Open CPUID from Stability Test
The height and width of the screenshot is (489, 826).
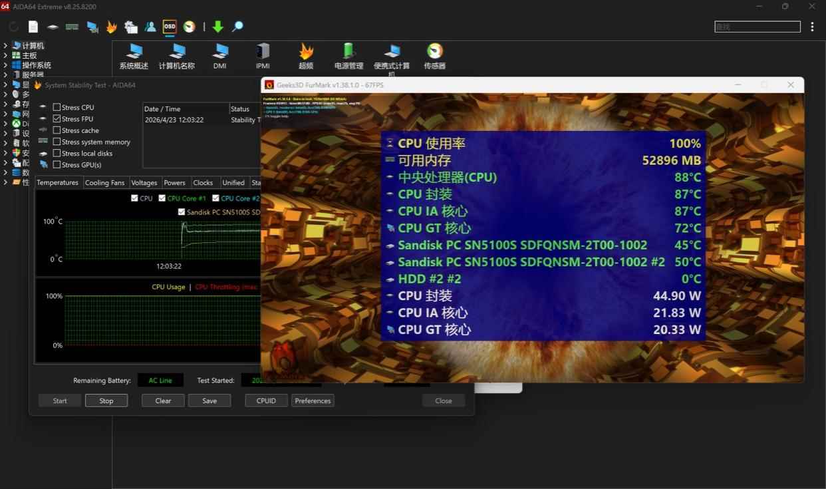266,401
